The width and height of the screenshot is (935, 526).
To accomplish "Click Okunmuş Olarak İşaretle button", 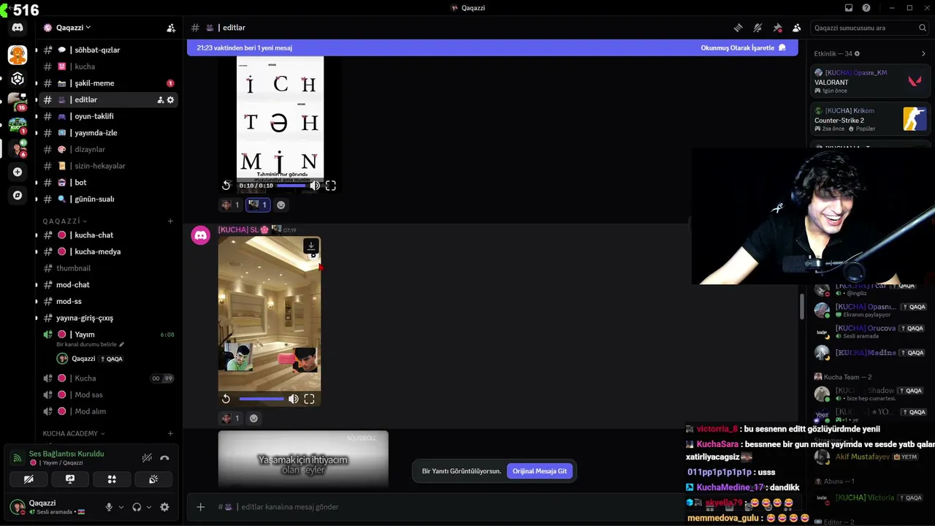I will (743, 48).
